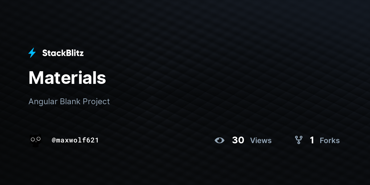Open the maxwolf621 profile avatar

pos(35,141)
